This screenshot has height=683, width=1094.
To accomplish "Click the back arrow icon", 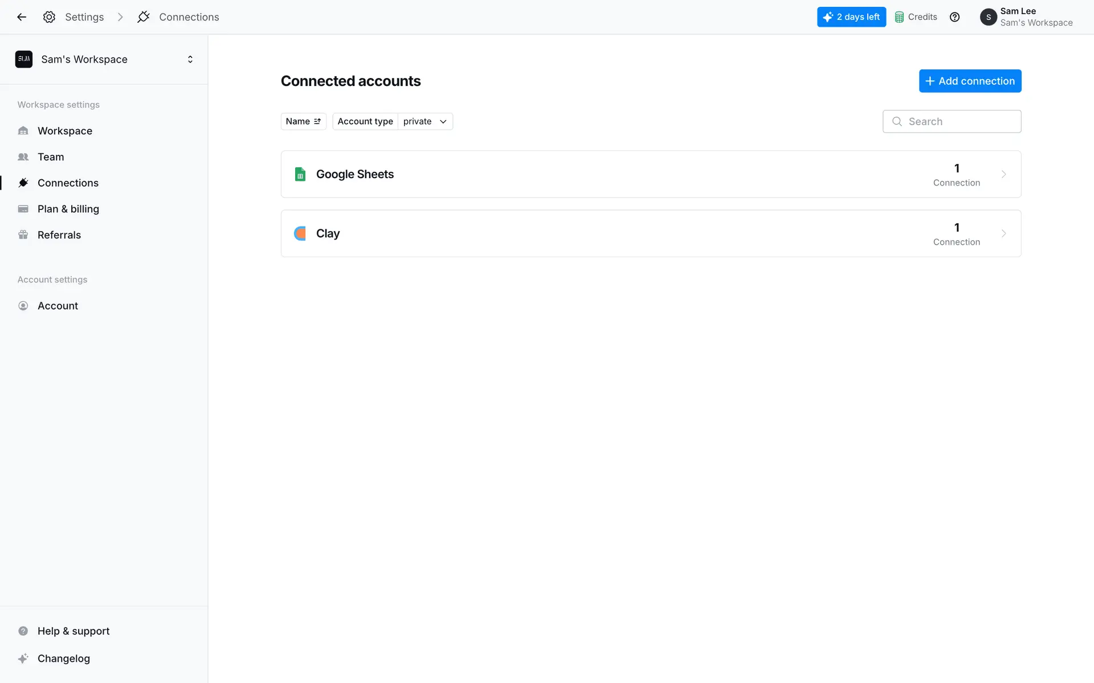I will 22,17.
